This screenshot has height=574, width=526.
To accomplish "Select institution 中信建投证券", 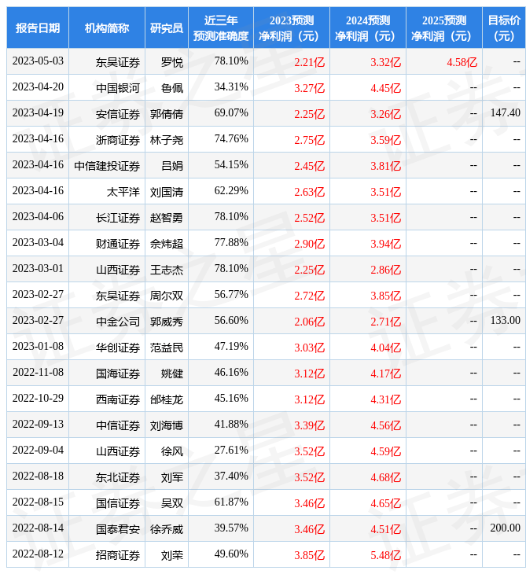I will pos(107,166).
